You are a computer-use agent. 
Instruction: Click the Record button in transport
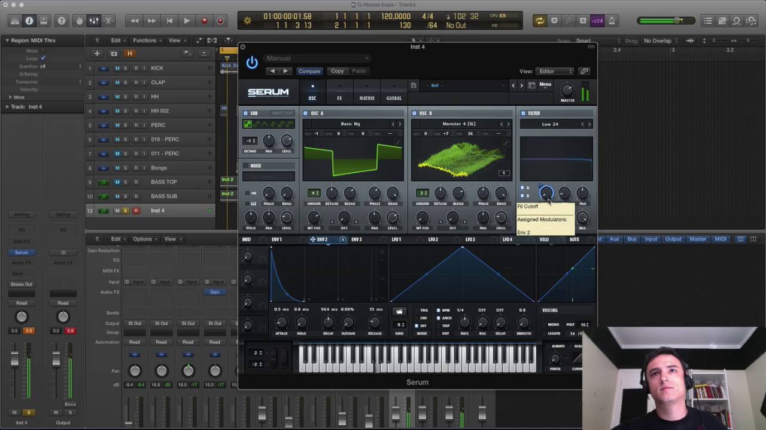204,21
